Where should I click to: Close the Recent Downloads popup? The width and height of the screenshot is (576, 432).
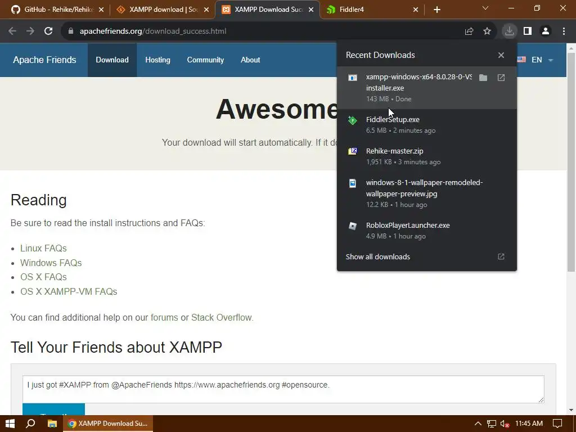[x=501, y=55]
